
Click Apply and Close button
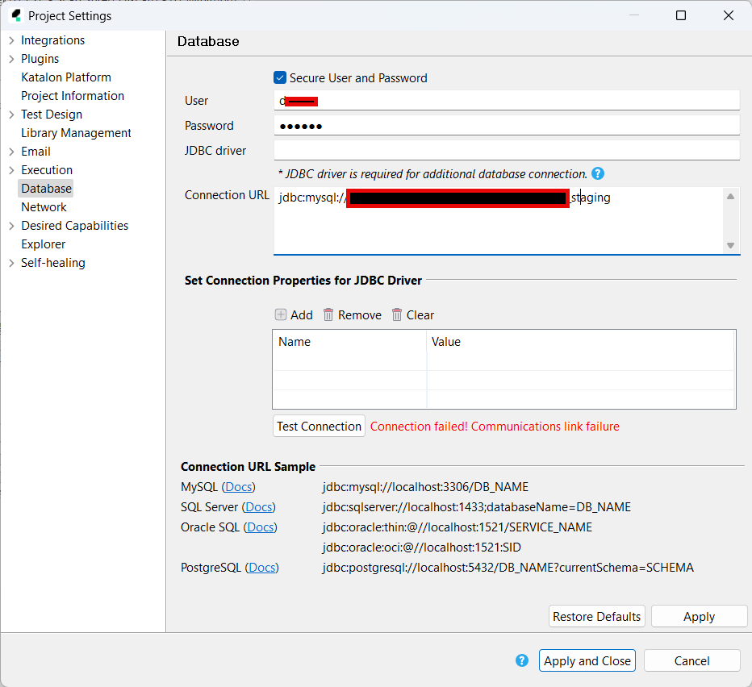click(x=587, y=660)
